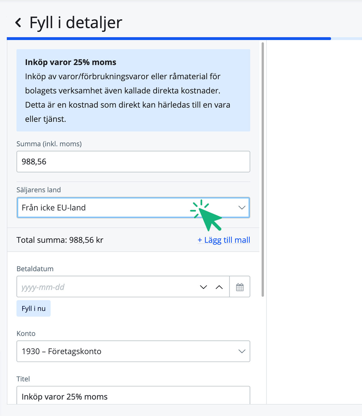Image resolution: width=362 pixels, height=416 pixels.
Task: Click the blue progress bar at the top
Action: 166,38
